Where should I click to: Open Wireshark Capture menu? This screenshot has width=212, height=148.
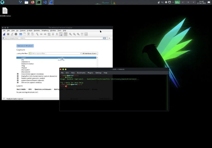tap(23, 31)
